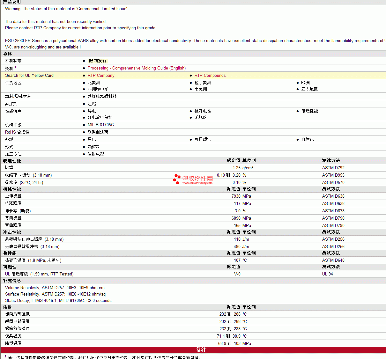Click the 'Commercial: Limited Issue' warning line
This screenshot has width=386, height=359.
(x=66, y=9)
